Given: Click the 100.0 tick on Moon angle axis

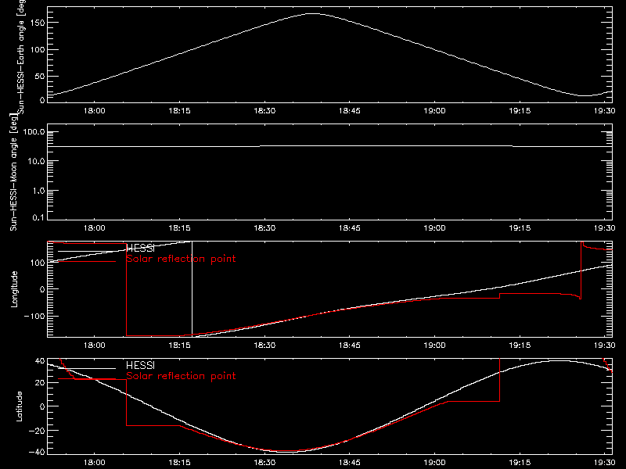Looking at the screenshot, I should pos(34,131).
